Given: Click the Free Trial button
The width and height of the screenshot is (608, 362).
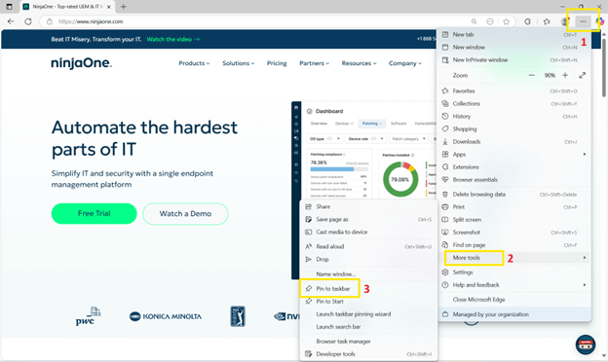Looking at the screenshot, I should click(95, 214).
